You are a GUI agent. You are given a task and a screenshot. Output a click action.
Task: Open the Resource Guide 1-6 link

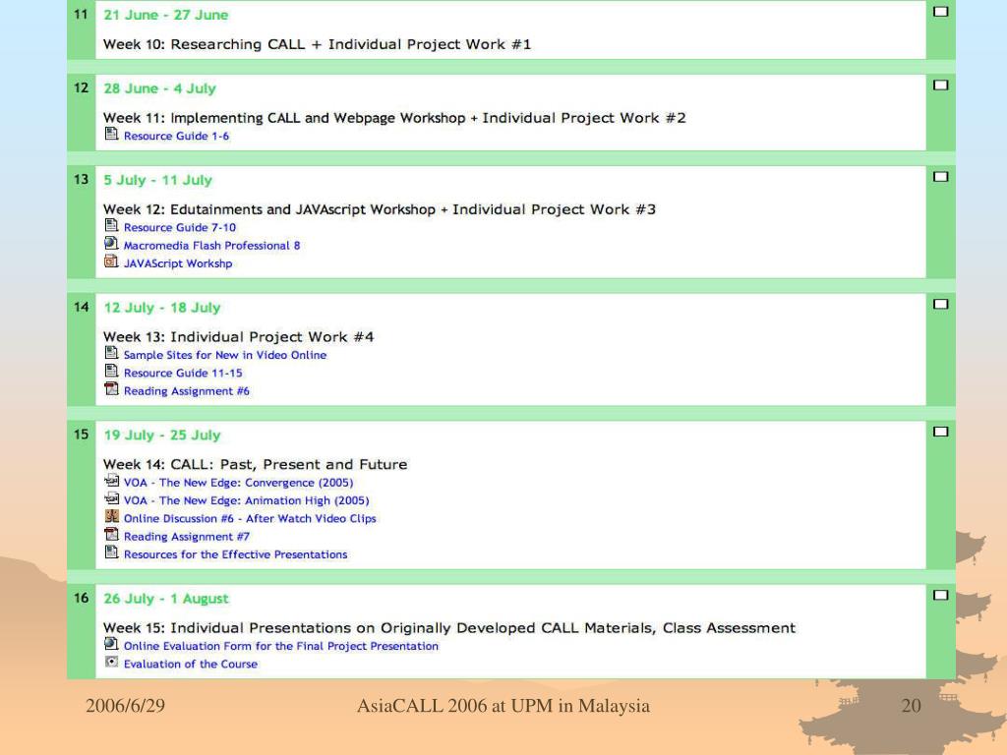point(177,136)
